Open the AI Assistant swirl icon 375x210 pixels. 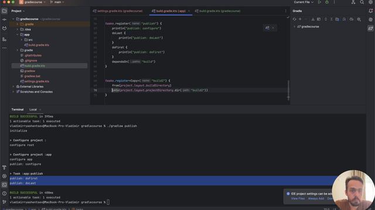370,19
